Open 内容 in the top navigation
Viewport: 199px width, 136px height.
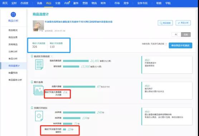[x=67, y=3]
